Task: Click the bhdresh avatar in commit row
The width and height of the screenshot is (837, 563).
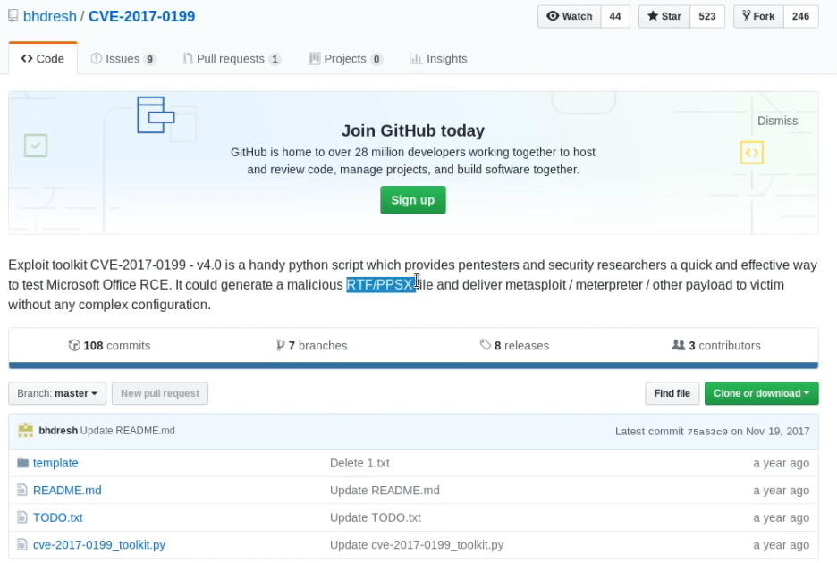Action: [x=25, y=431]
